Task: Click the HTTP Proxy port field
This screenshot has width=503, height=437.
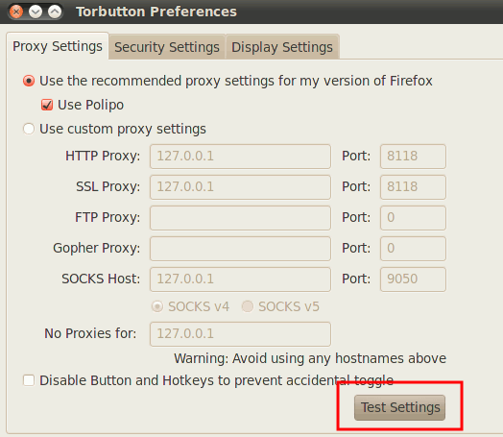Action: coord(413,157)
